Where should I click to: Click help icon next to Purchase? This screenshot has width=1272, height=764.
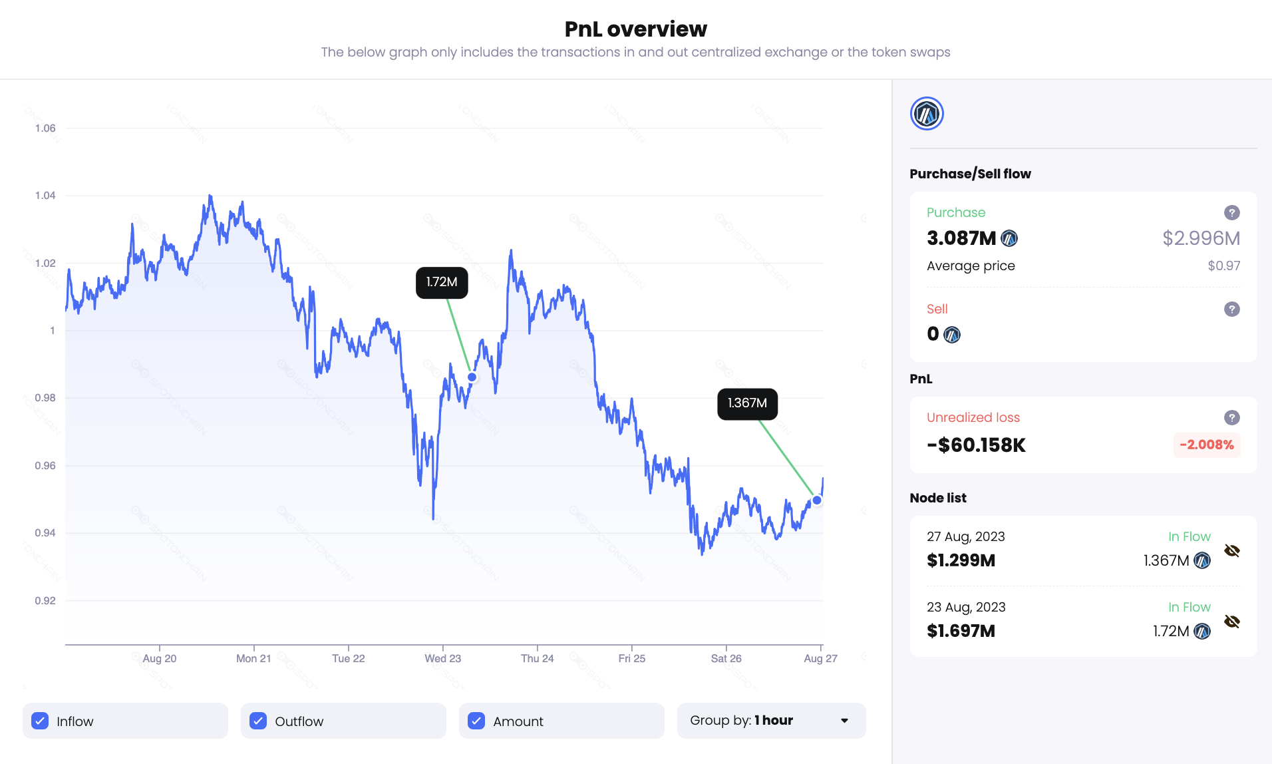(x=1231, y=213)
